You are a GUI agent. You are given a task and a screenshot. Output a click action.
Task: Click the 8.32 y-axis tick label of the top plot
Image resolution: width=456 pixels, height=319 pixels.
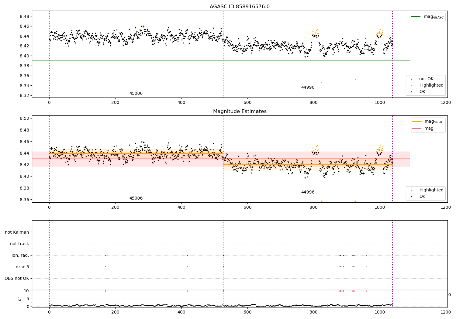pyautogui.click(x=24, y=96)
